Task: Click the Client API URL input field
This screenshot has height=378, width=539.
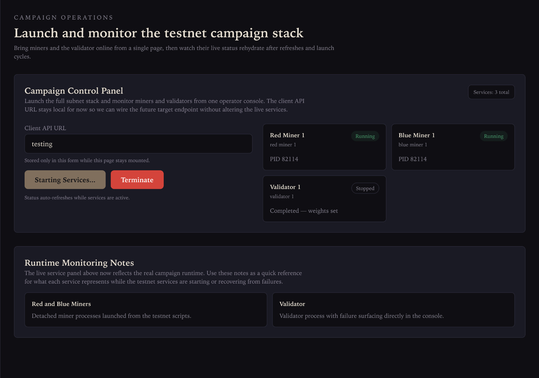Action: coord(138,144)
